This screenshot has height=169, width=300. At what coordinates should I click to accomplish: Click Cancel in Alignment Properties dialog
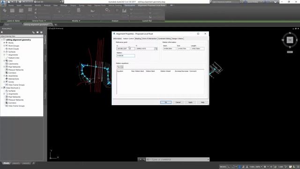(178, 102)
